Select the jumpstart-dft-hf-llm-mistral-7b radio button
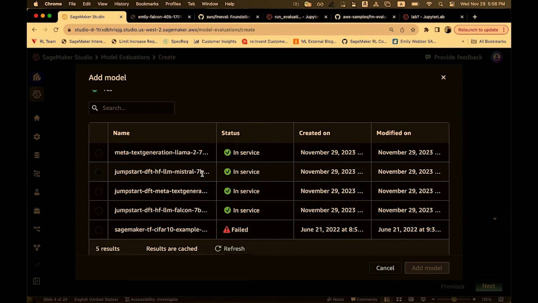Viewport: 538px width, 303px height. pos(99,172)
